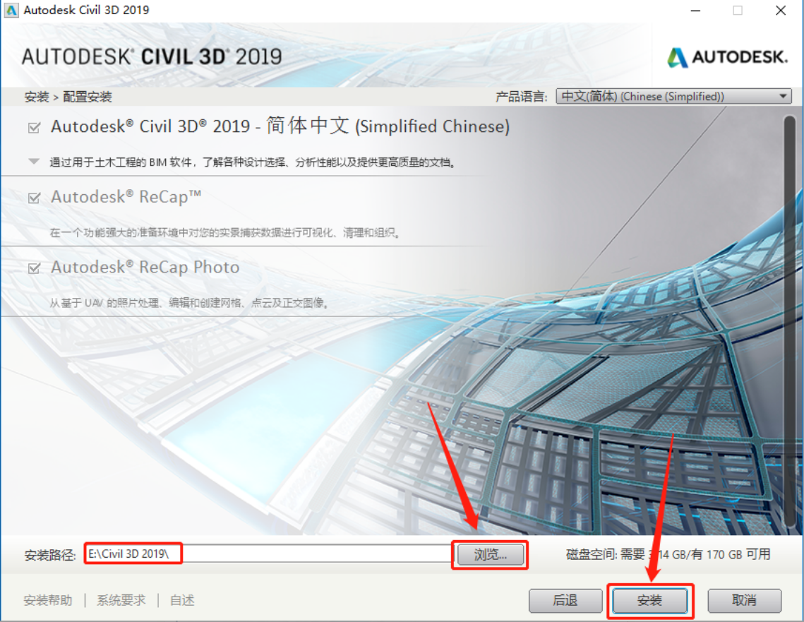
Task: Open the product language dropdown
Action: click(673, 97)
